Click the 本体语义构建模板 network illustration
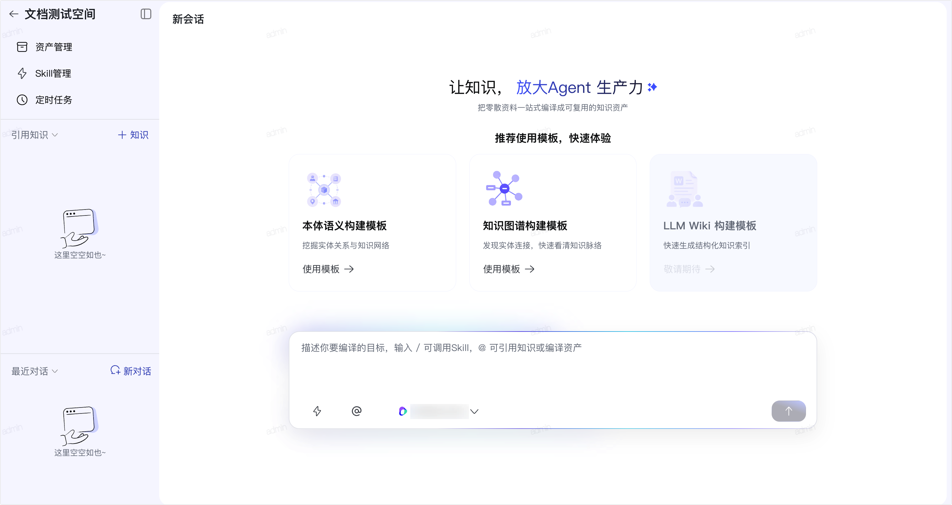The width and height of the screenshot is (952, 505). click(x=324, y=190)
